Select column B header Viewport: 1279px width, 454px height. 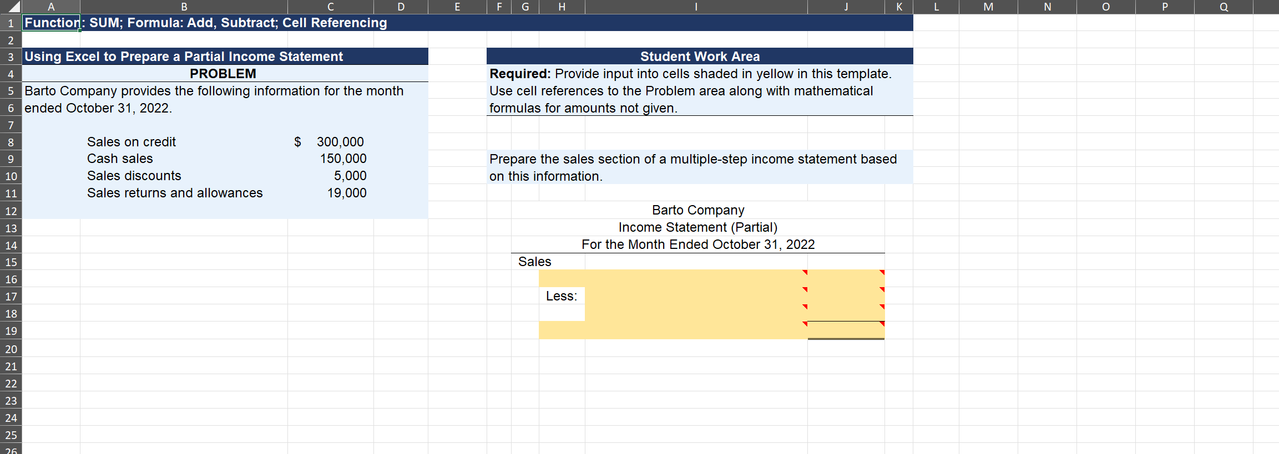184,7
